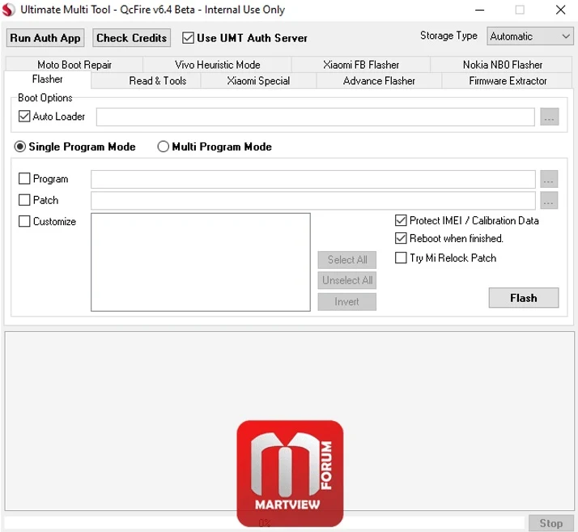
Task: Select the Xiaomi FB Flasher tab
Action: 361,65
